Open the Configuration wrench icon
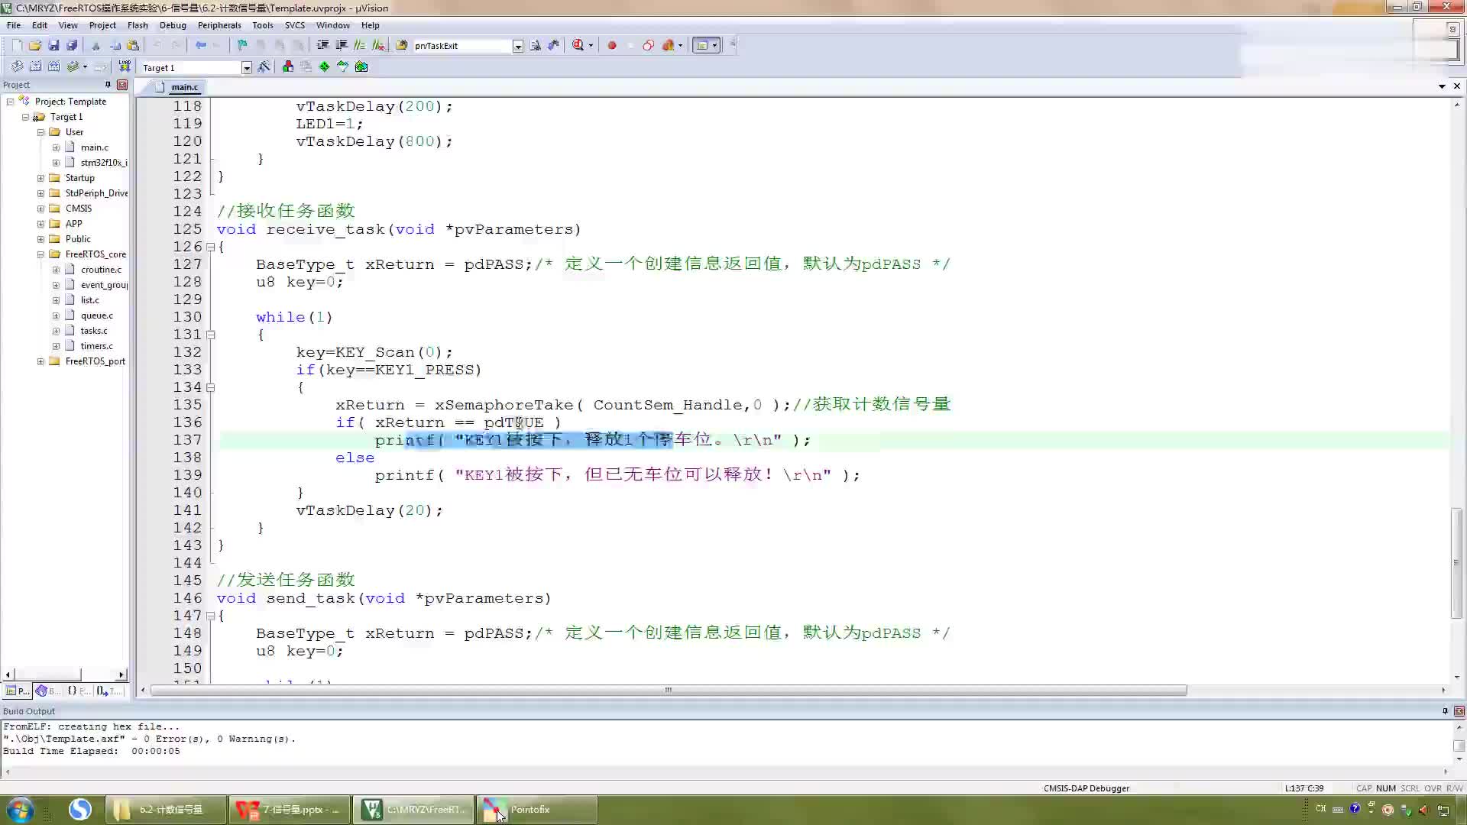Viewport: 1467px width, 825px height. tap(732, 45)
